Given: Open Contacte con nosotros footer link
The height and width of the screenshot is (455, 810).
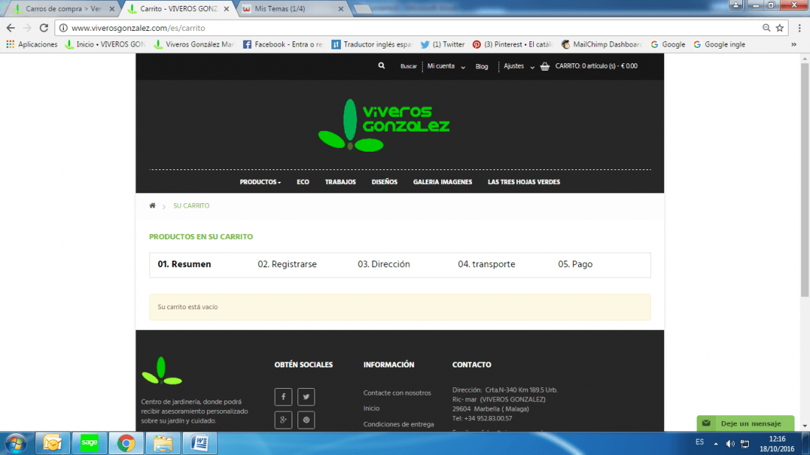Looking at the screenshot, I should point(397,392).
